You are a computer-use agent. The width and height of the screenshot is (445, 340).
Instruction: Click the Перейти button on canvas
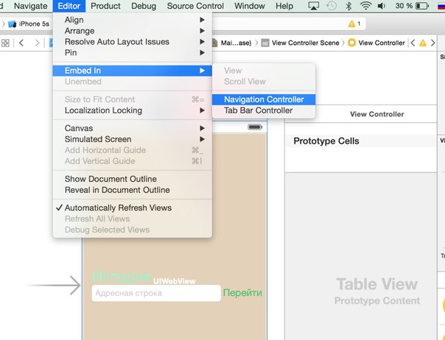pyautogui.click(x=242, y=293)
